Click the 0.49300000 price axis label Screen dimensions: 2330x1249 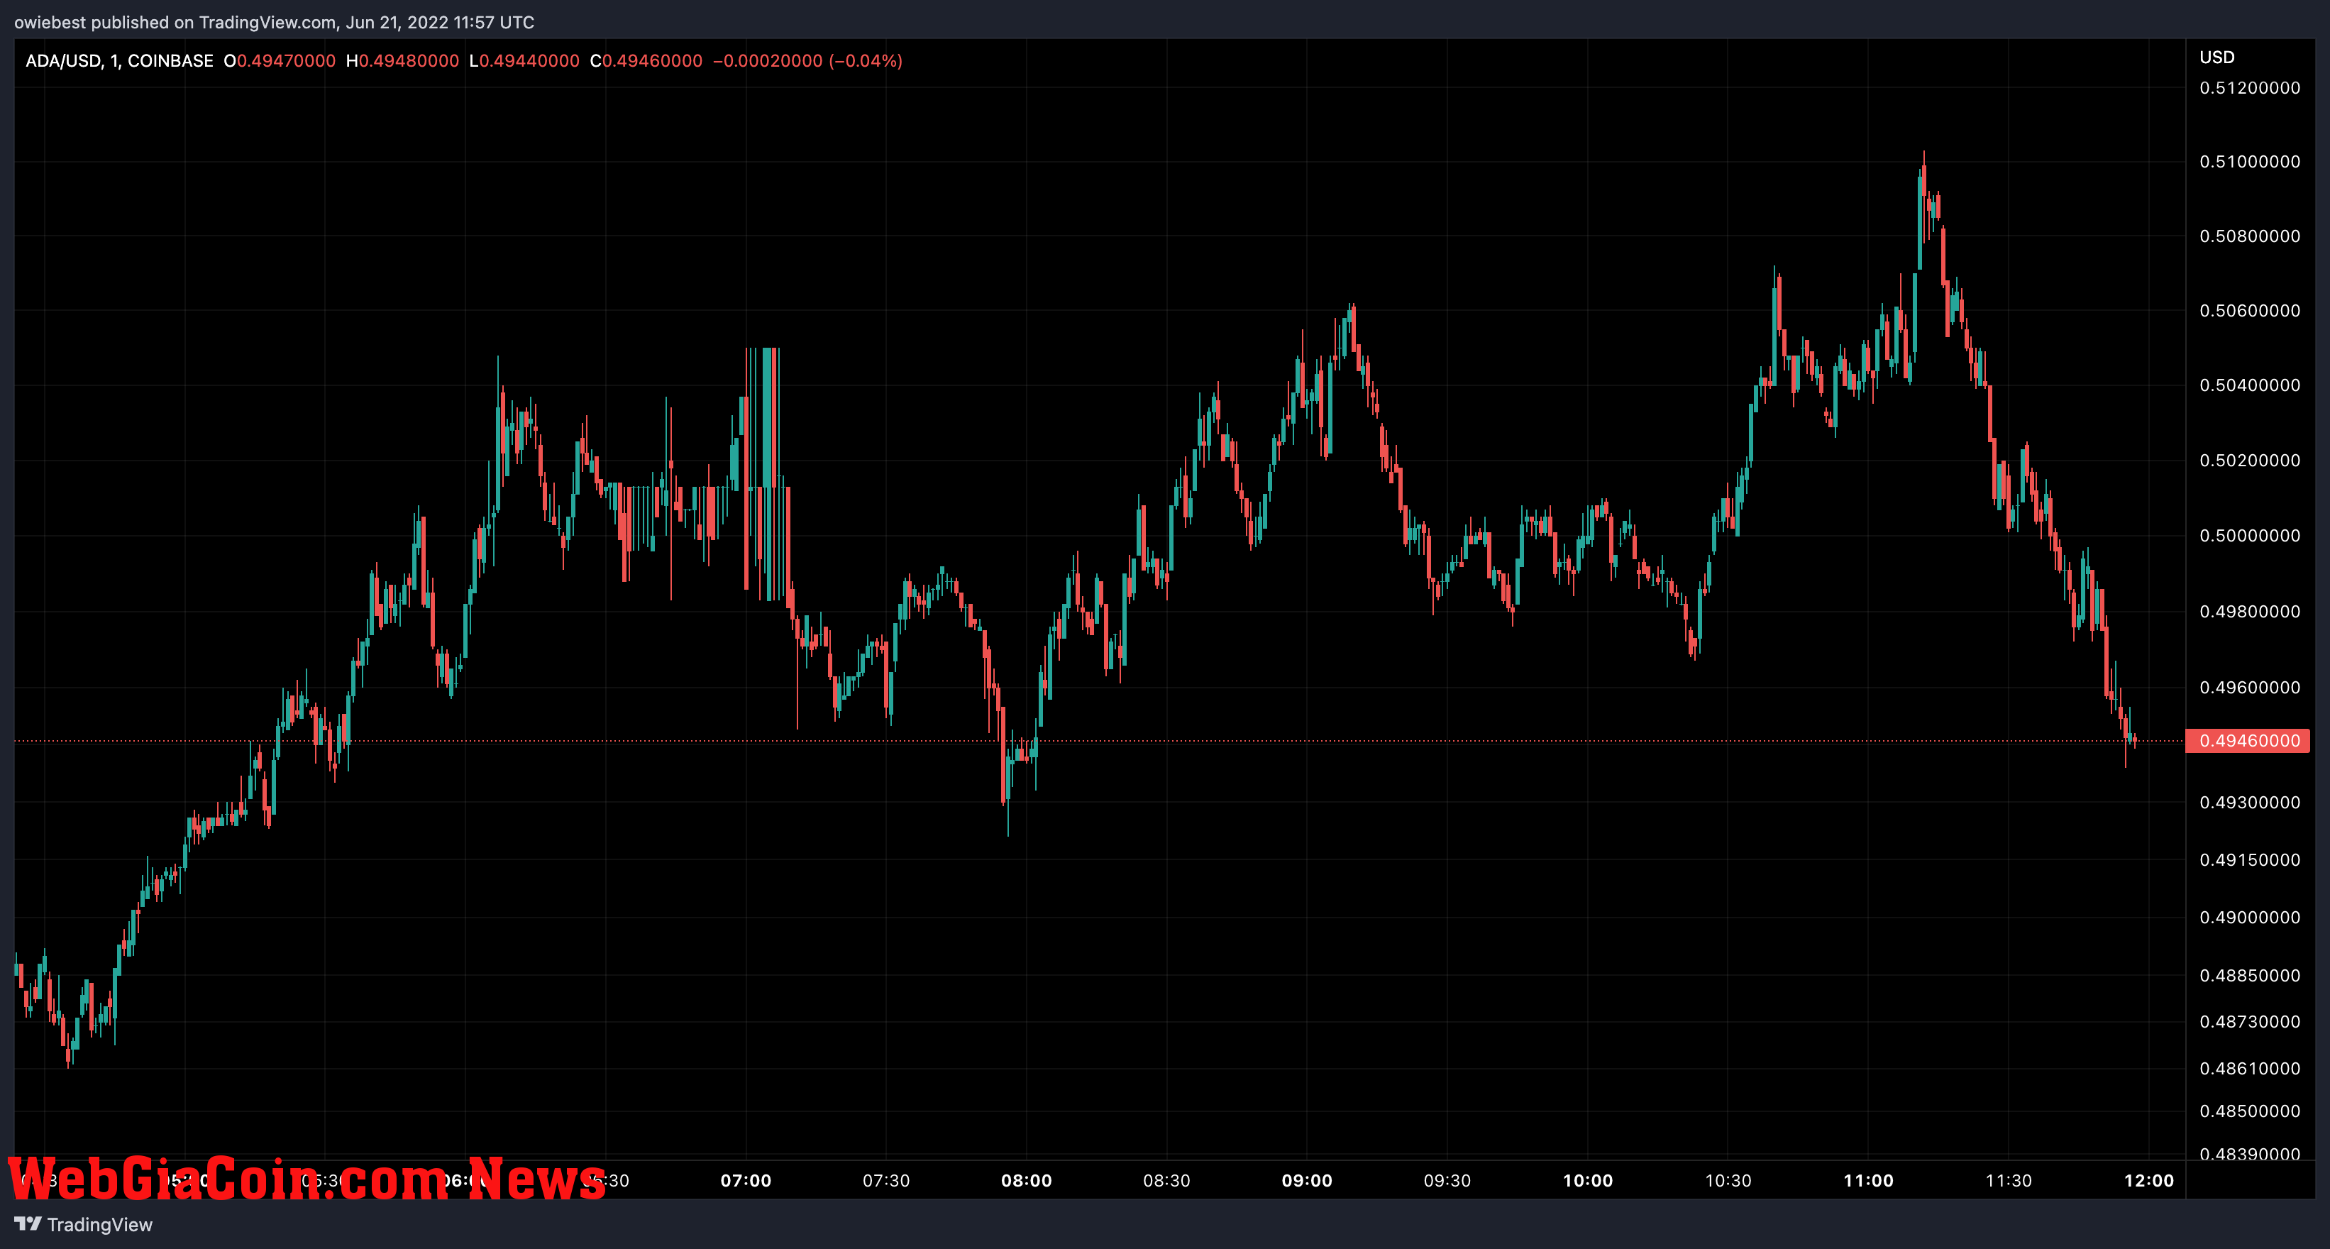(x=2250, y=802)
